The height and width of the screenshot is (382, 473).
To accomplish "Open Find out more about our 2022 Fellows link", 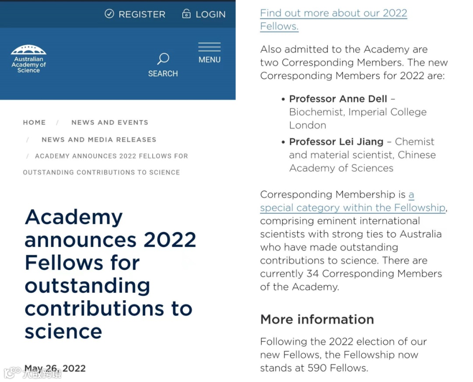I will pyautogui.click(x=333, y=20).
